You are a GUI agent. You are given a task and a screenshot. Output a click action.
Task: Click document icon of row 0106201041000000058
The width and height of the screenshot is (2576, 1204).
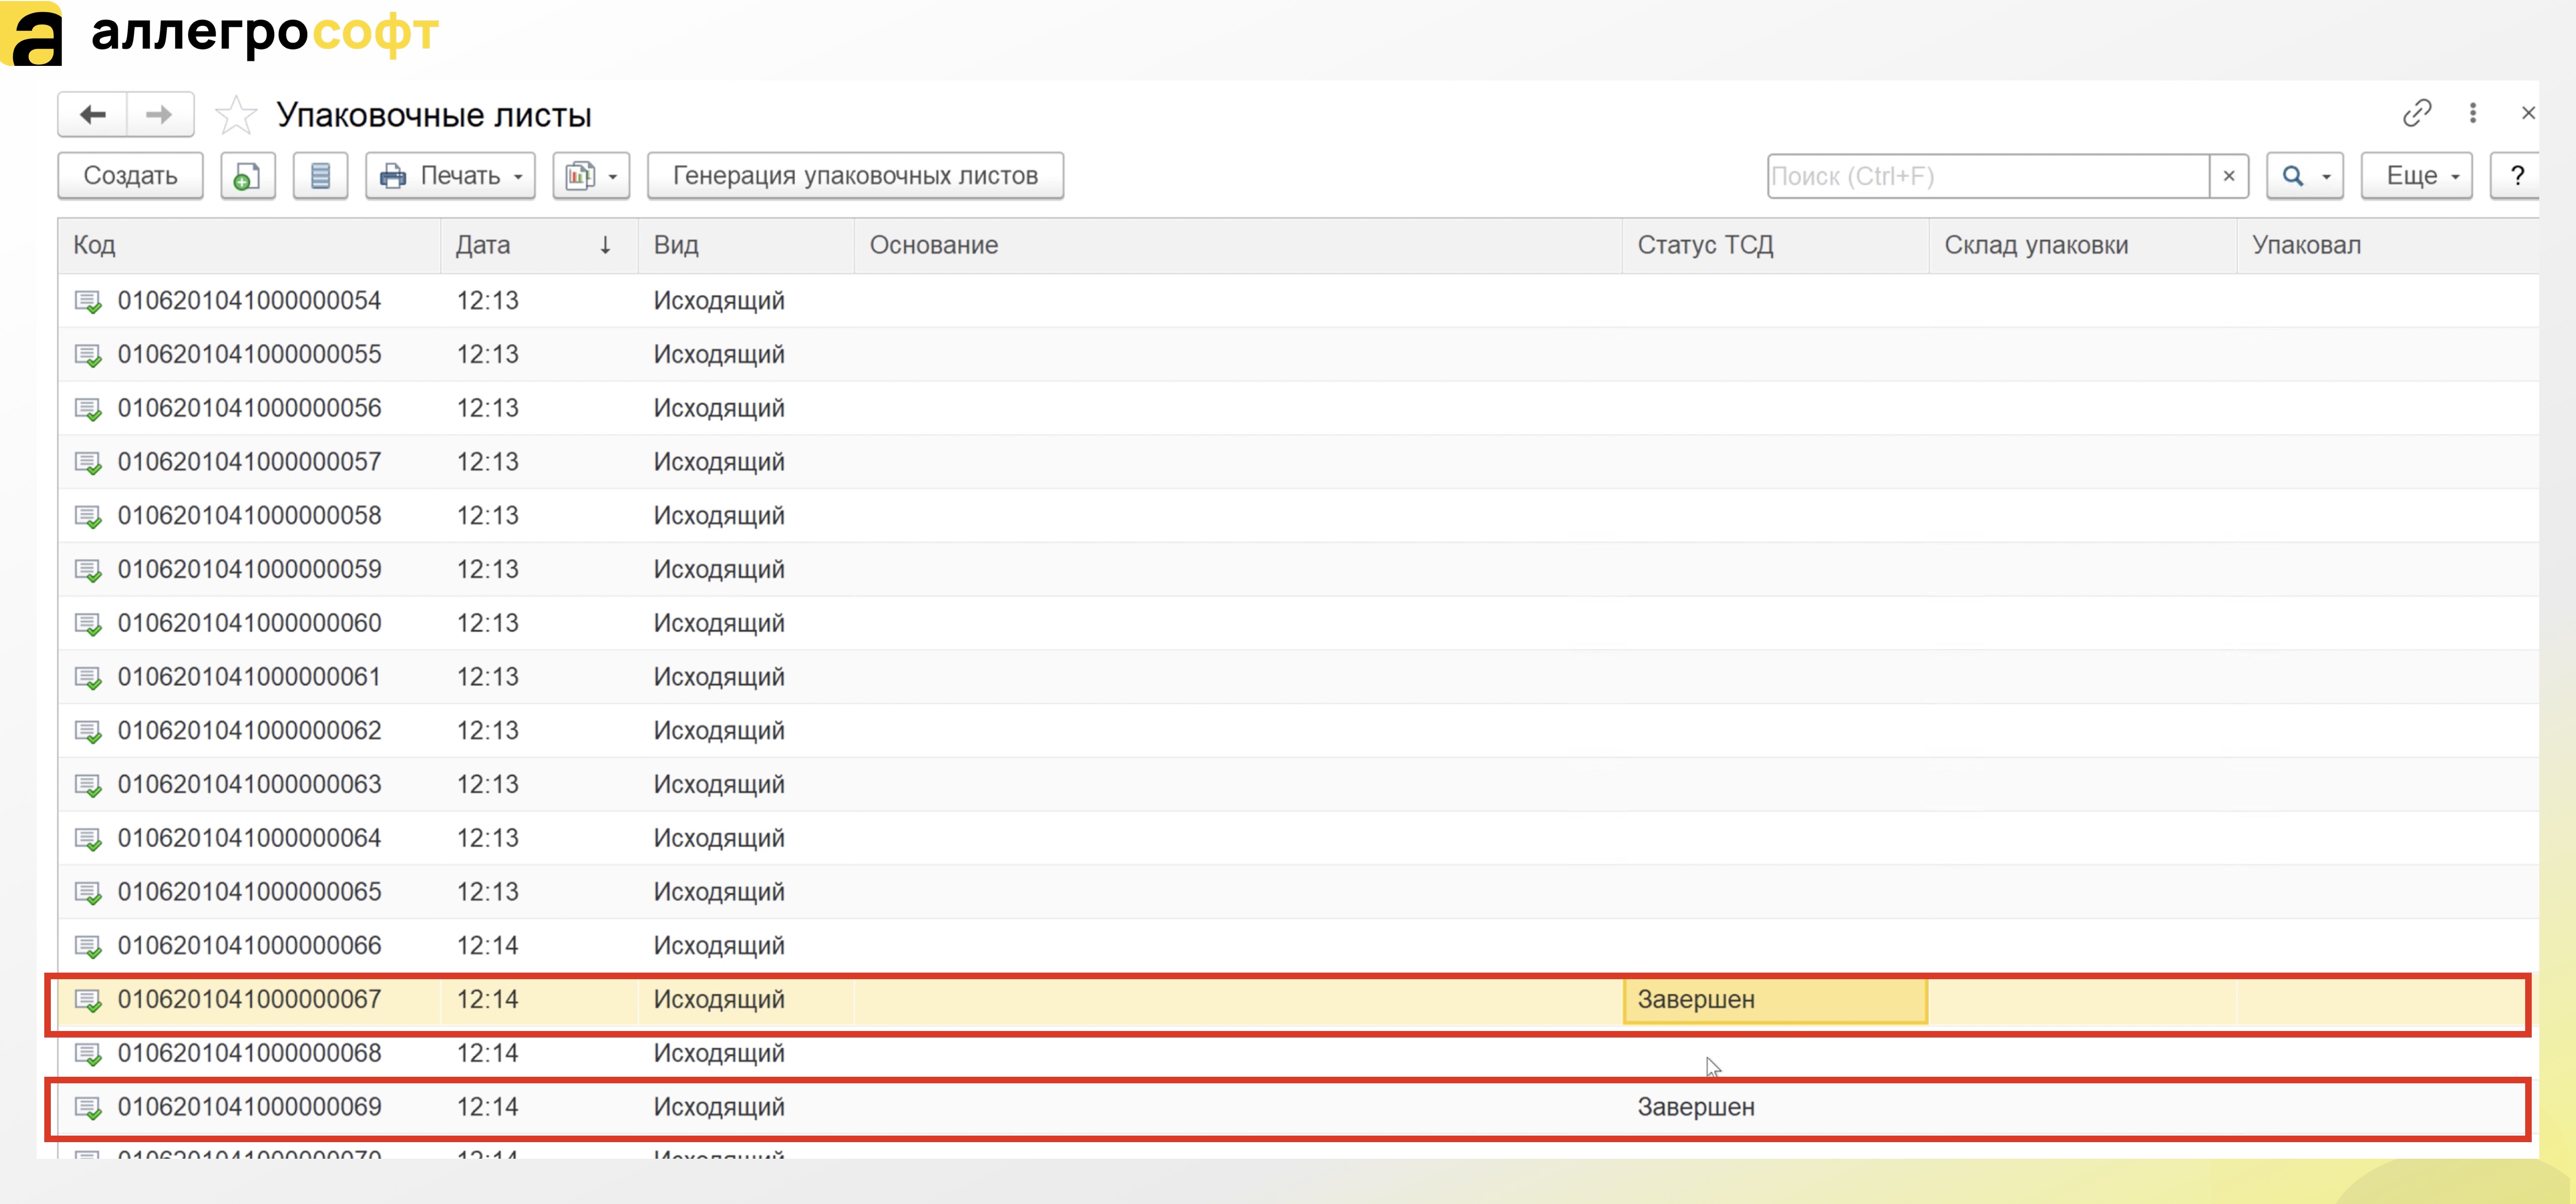88,517
